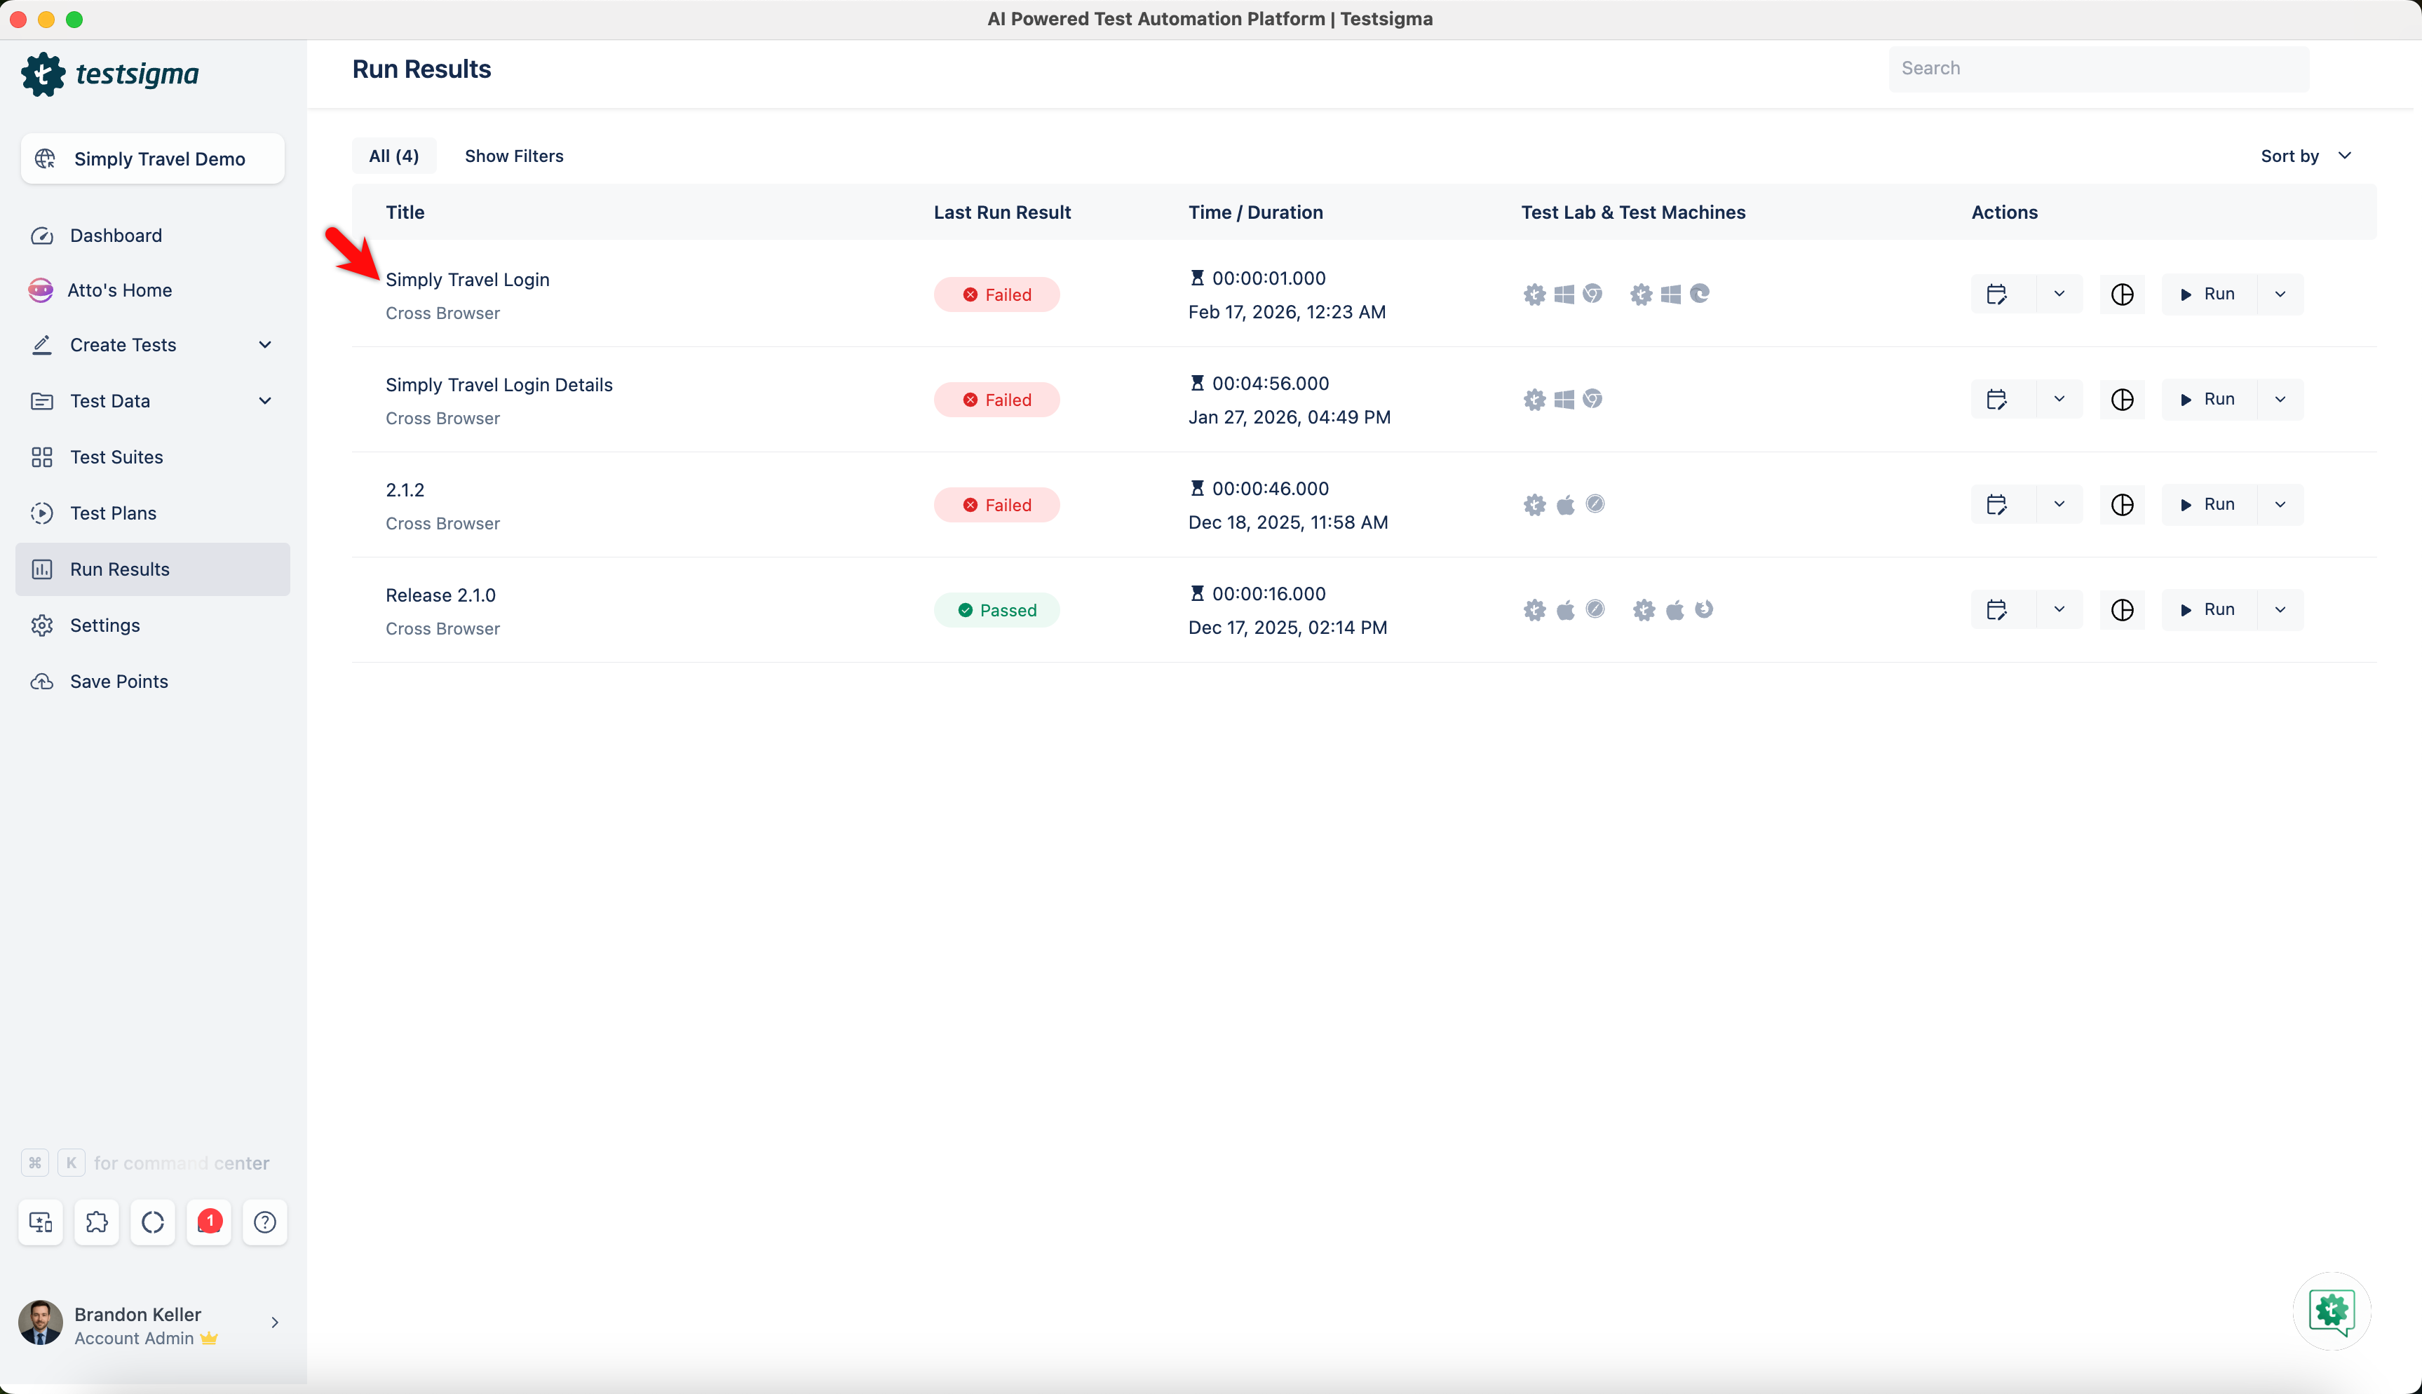The height and width of the screenshot is (1394, 2422).
Task: Select the All (4) tab
Action: tap(393, 156)
